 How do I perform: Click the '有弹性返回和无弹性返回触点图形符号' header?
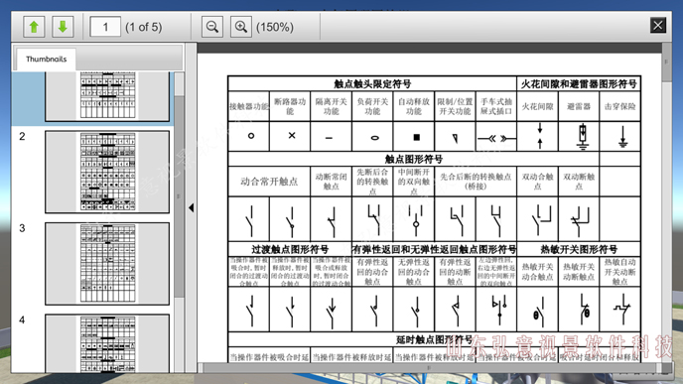[434, 249]
